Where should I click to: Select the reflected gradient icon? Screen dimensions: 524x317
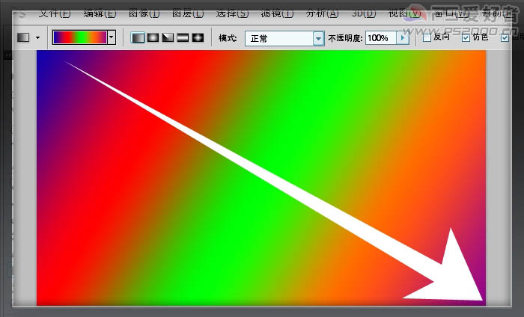click(x=183, y=37)
